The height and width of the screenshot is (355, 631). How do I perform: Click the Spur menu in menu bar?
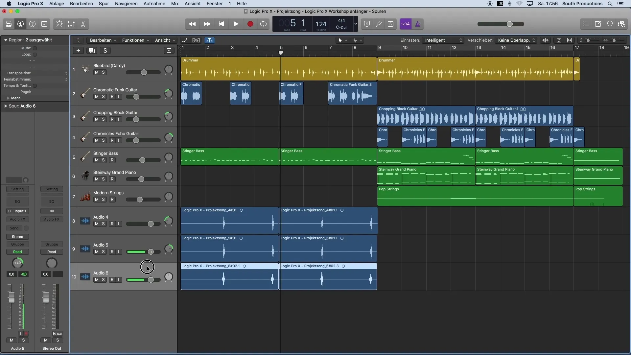pyautogui.click(x=104, y=4)
